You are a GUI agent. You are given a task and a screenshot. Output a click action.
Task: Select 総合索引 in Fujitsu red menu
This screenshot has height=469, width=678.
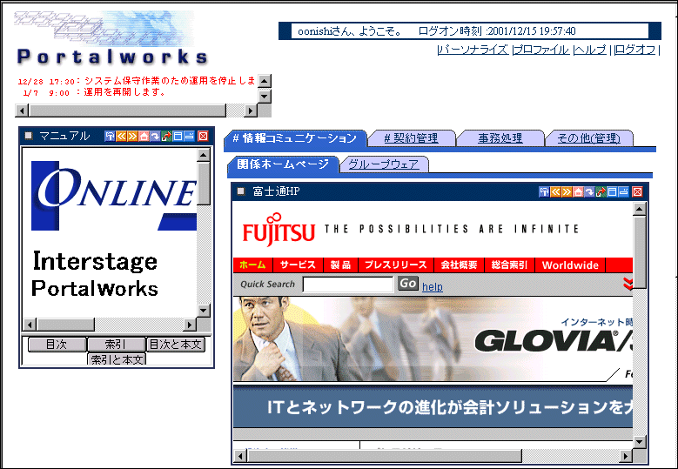pyautogui.click(x=510, y=265)
